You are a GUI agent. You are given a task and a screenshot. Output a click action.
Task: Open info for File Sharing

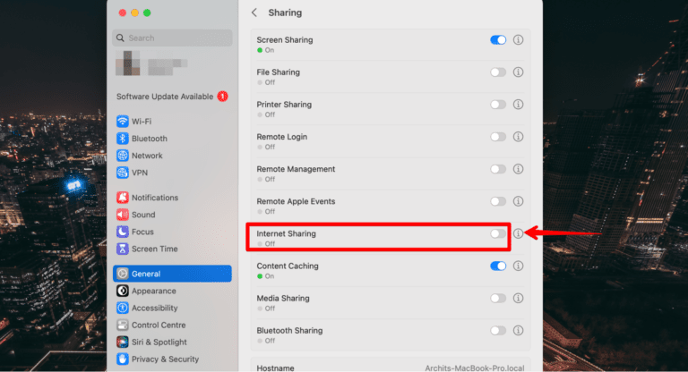coord(518,72)
